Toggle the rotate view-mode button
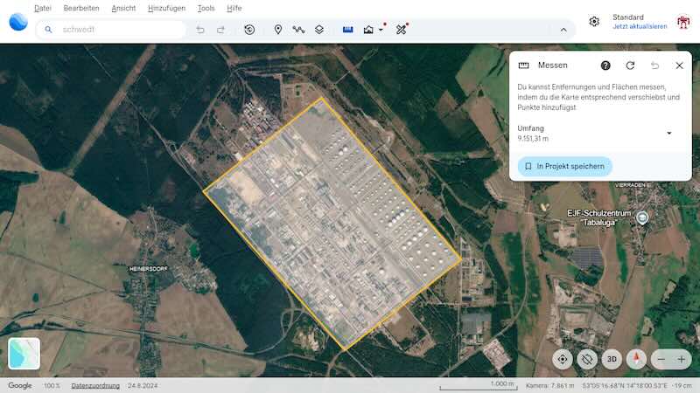 click(x=586, y=359)
